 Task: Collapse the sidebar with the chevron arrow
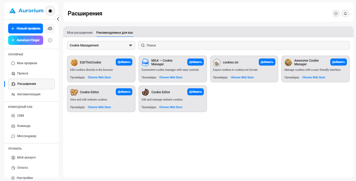pyautogui.click(x=58, y=19)
